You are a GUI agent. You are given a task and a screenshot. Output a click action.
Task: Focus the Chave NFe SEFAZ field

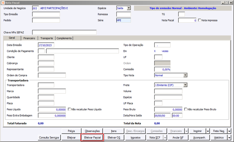point(64,32)
